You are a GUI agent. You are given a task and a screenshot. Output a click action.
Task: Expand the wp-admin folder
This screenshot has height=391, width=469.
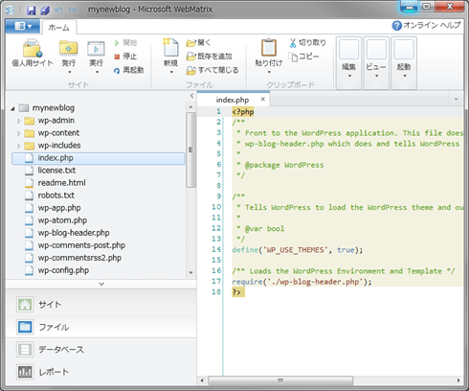(19, 121)
